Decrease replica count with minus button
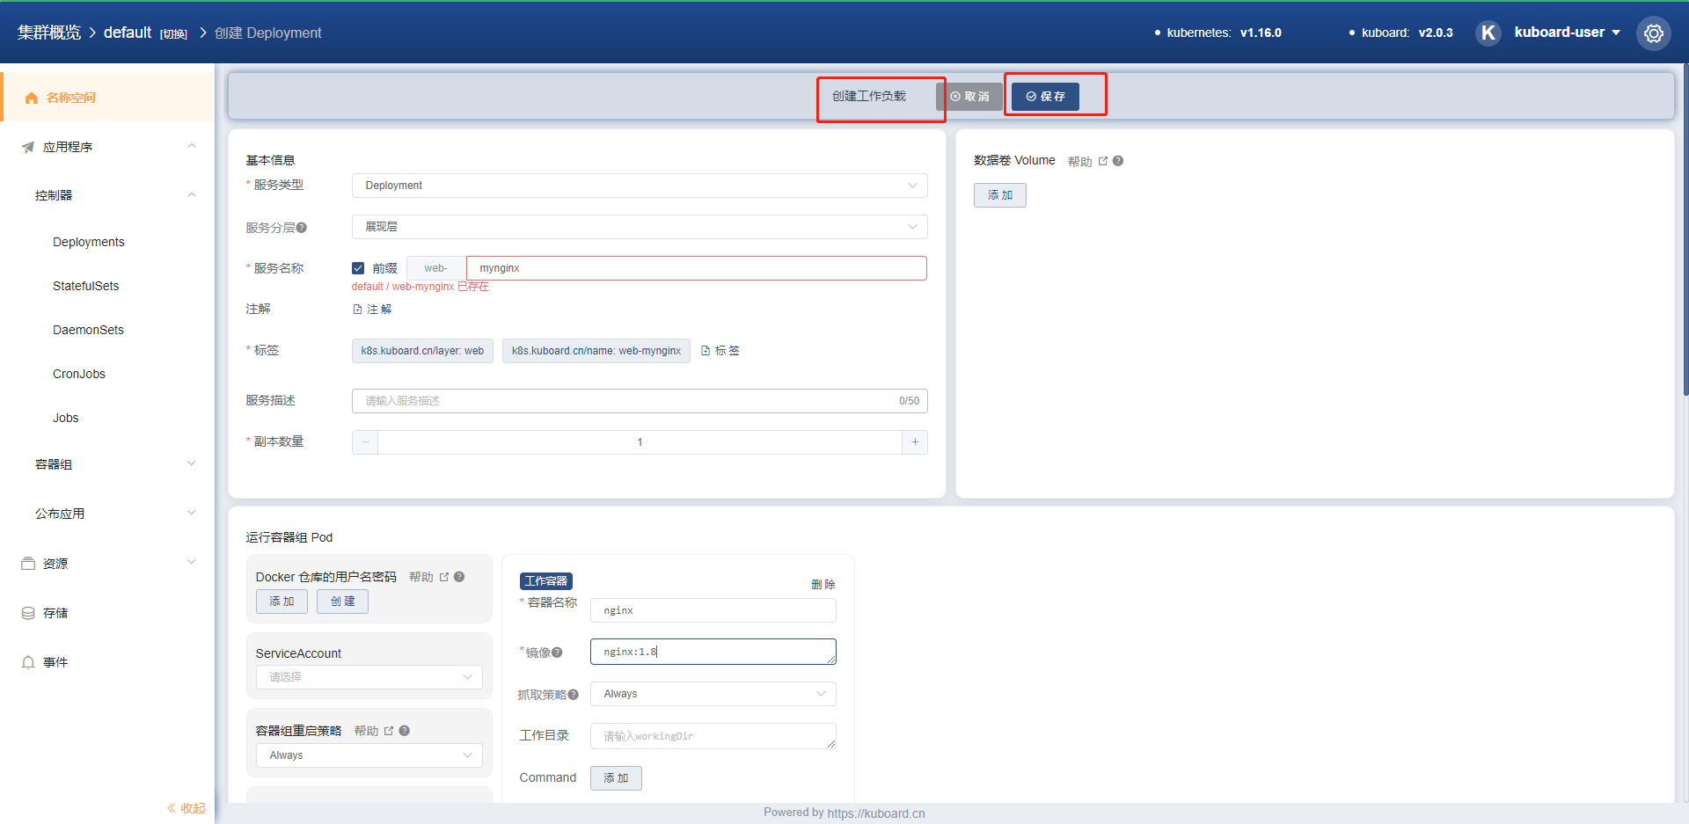This screenshot has height=824, width=1689. point(365,442)
